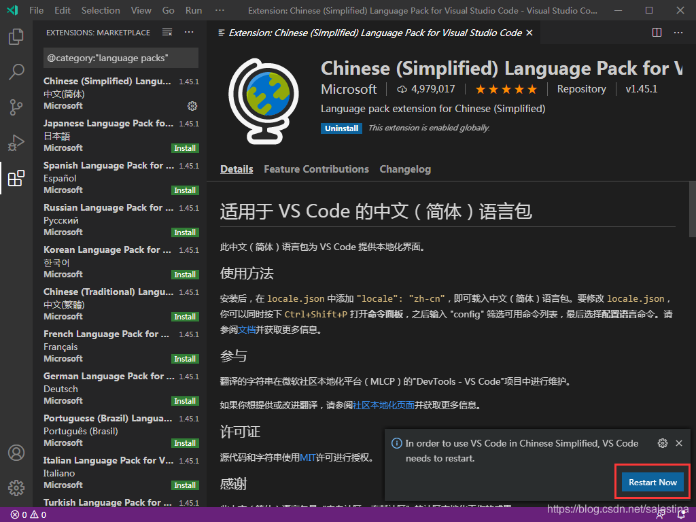Open the Edit menu
The height and width of the screenshot is (522, 696).
(63, 10)
